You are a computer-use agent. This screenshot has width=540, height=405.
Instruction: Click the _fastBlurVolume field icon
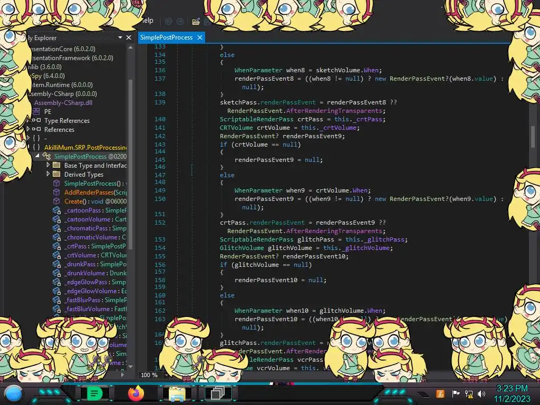56,308
